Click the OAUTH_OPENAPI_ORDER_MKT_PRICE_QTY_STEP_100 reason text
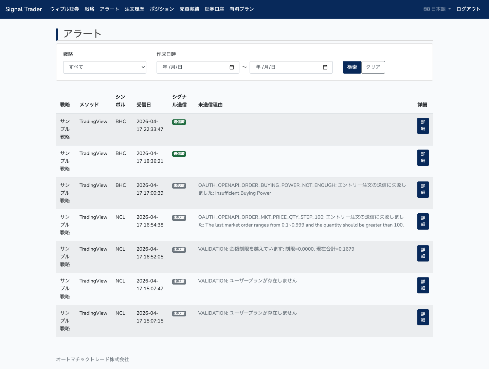Image resolution: width=489 pixels, height=369 pixels. click(x=301, y=221)
